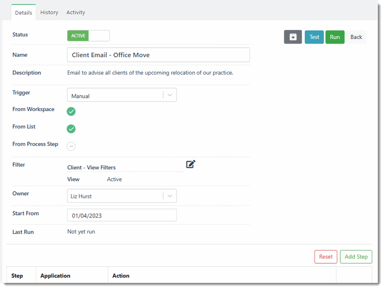Toggle the From Workspace green checkmark

[x=71, y=112]
